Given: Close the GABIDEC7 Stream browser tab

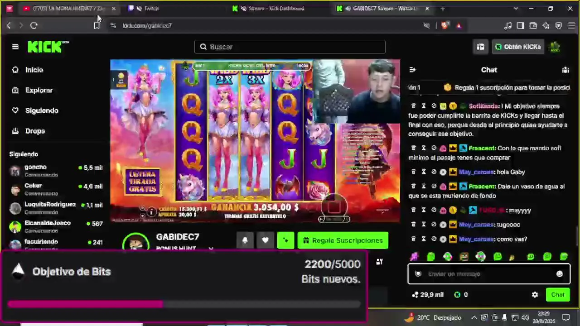Looking at the screenshot, I should point(427,8).
